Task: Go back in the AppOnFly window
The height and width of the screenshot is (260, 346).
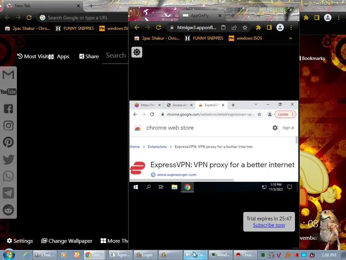Action: point(137,27)
